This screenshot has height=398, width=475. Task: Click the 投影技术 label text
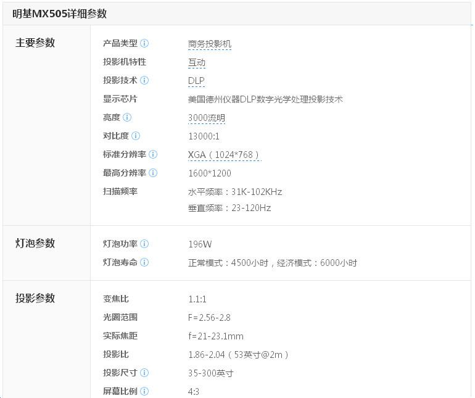120,80
